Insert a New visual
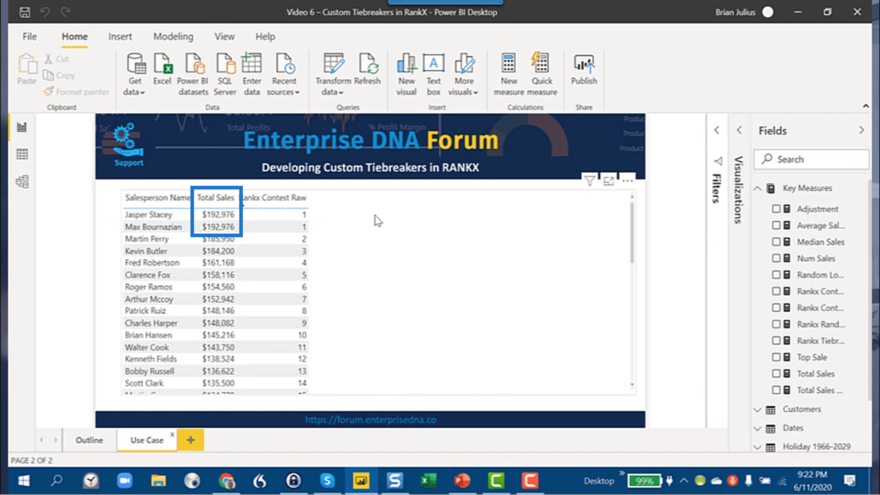The image size is (880, 495). click(406, 74)
